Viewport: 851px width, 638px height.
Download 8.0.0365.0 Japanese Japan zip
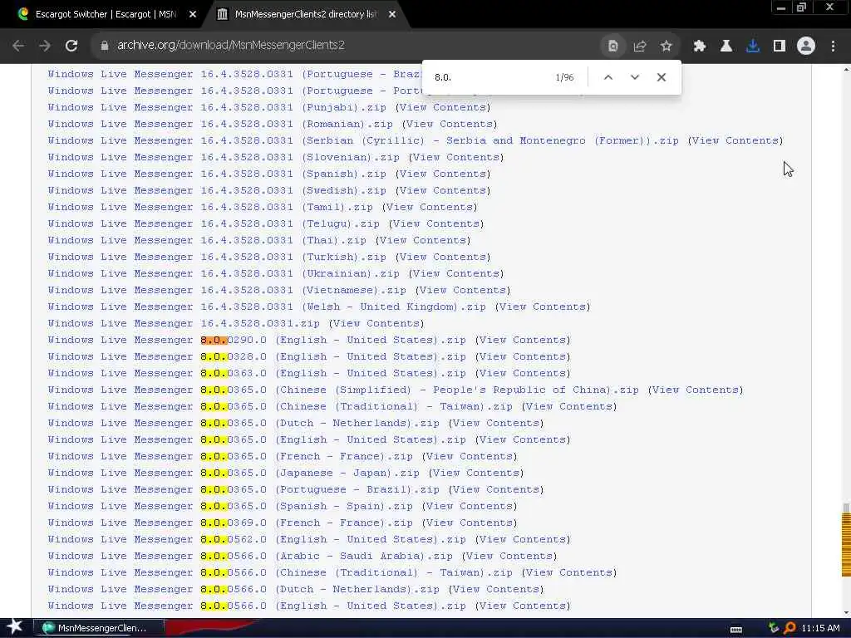point(234,473)
